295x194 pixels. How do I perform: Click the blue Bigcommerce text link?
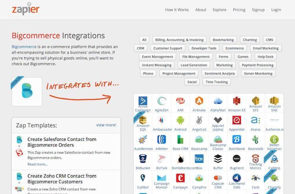[x=24, y=47]
